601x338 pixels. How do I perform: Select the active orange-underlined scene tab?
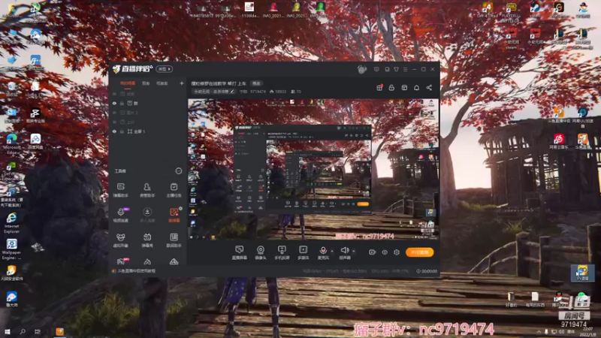pos(128,83)
